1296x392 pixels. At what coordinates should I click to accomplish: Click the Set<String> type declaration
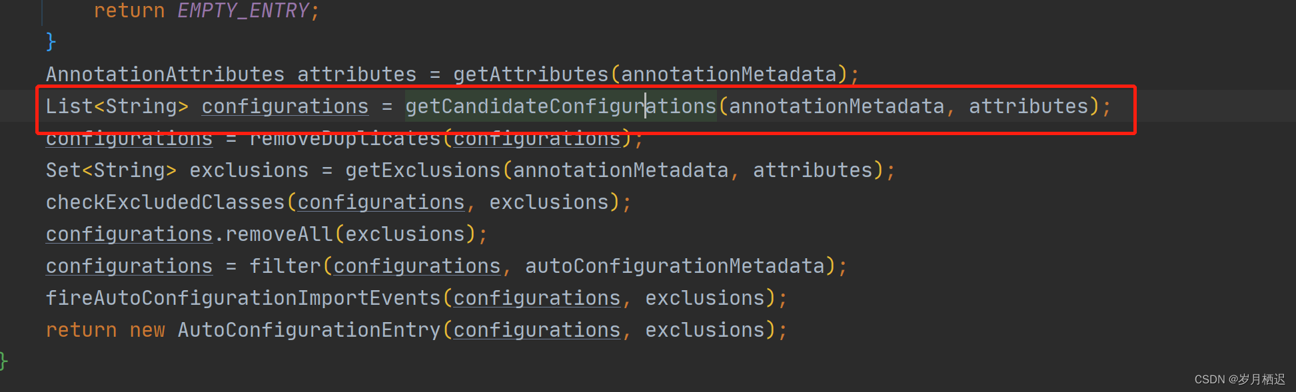point(111,170)
